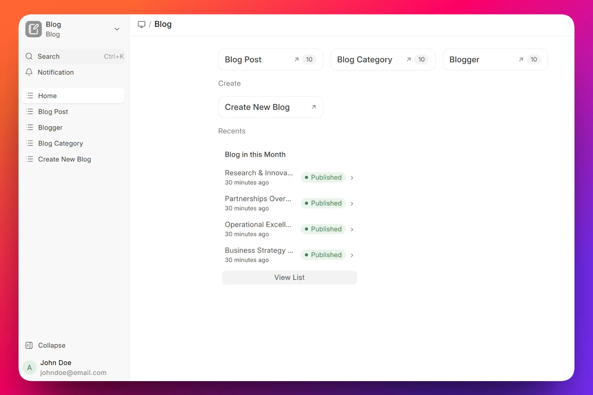This screenshot has width=593, height=395.
Task: Expand the Partnerships Overview entry chevron
Action: (x=352, y=204)
